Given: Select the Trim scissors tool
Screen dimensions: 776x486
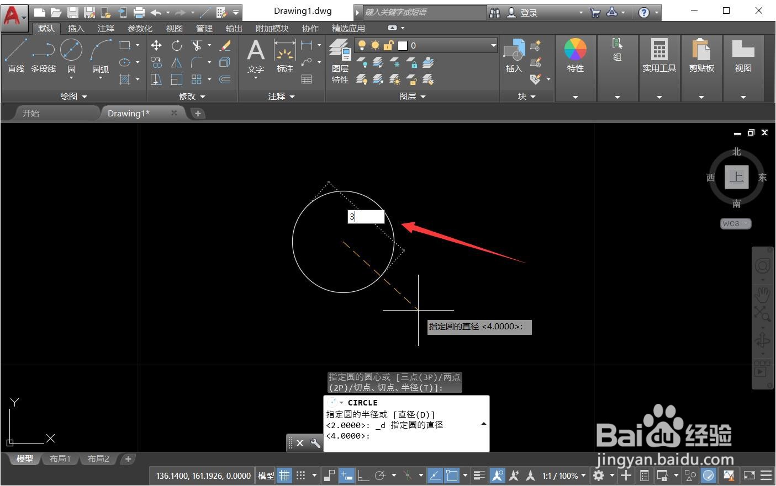Looking at the screenshot, I should pyautogui.click(x=197, y=45).
